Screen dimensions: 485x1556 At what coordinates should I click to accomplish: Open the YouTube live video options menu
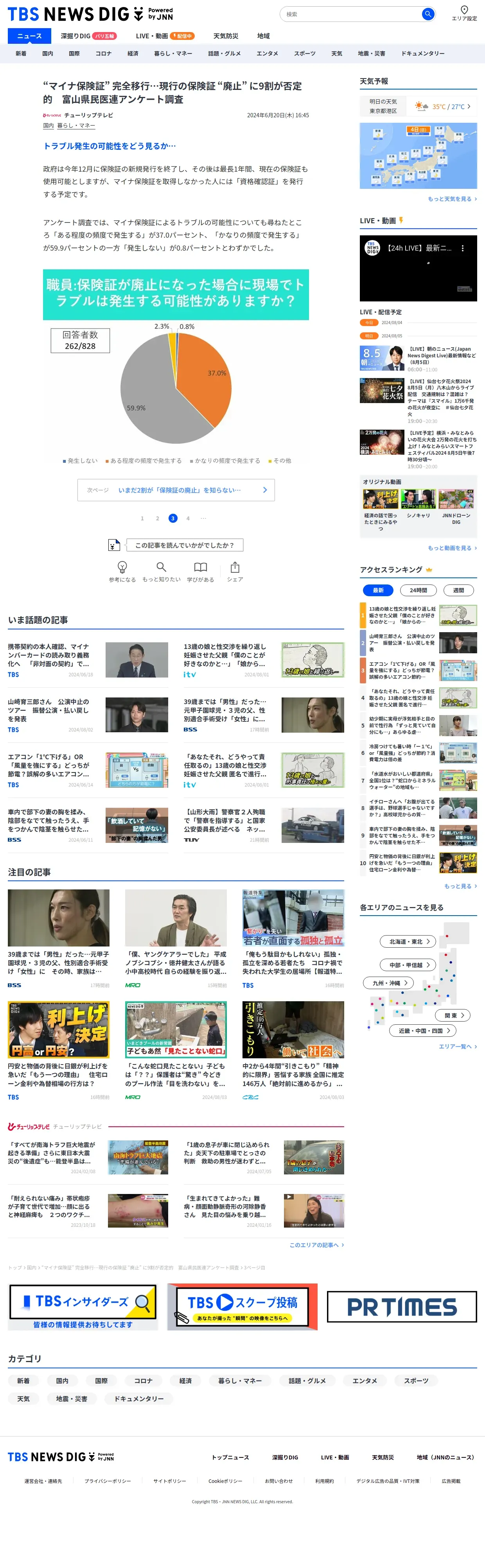tap(463, 248)
